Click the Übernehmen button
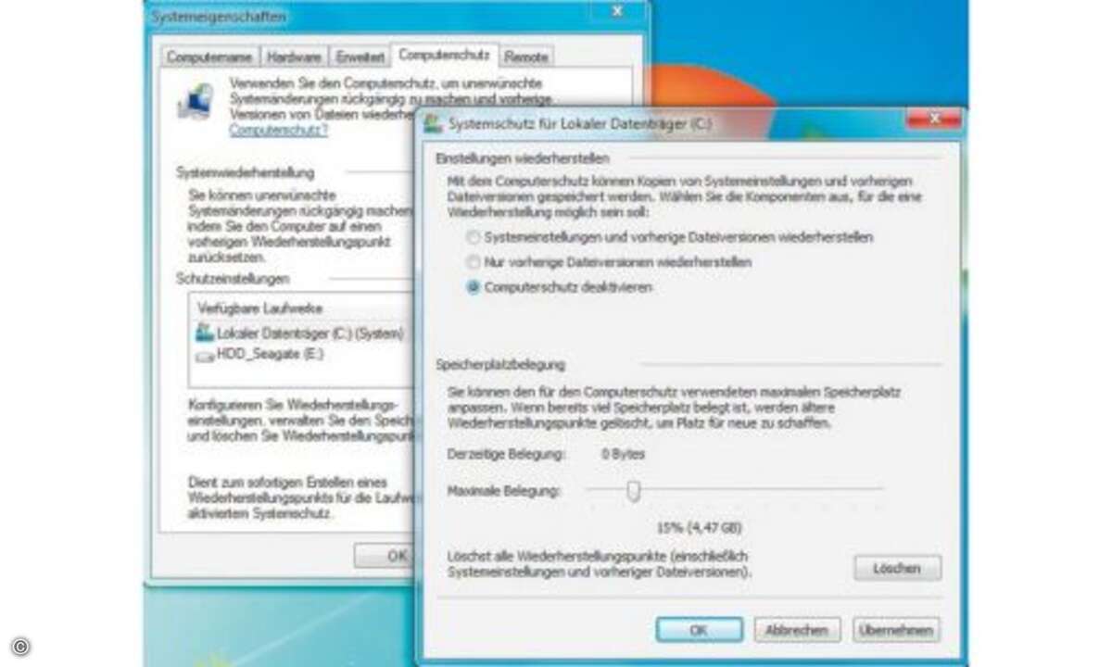 (896, 629)
